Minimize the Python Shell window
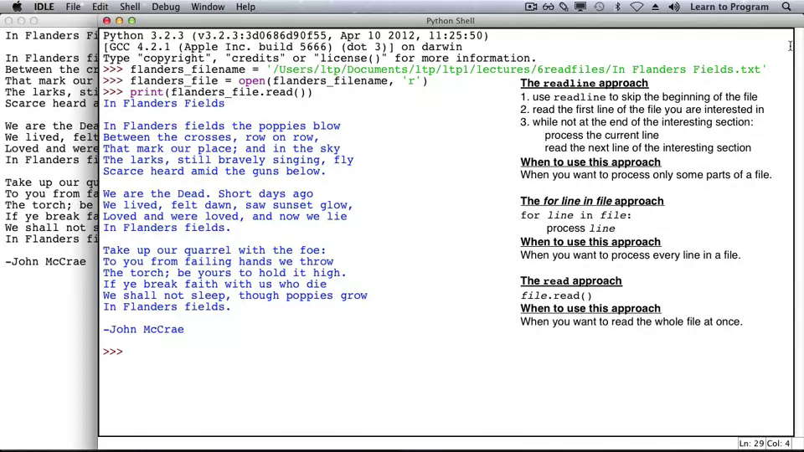 (119, 20)
